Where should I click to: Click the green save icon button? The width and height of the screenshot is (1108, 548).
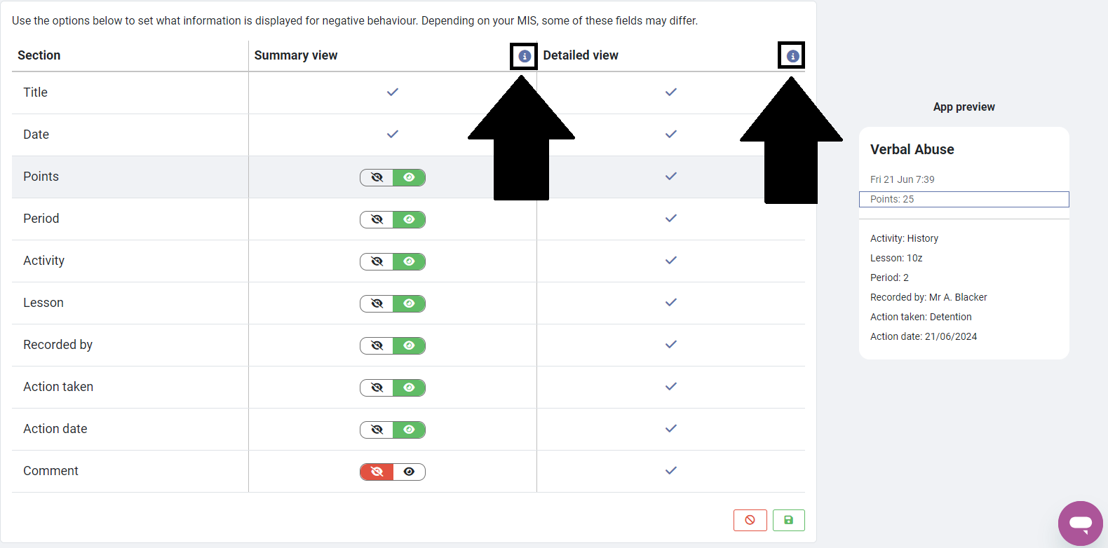(x=788, y=520)
